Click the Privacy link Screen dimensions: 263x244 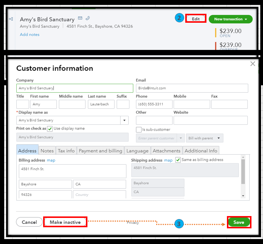pos(133,223)
